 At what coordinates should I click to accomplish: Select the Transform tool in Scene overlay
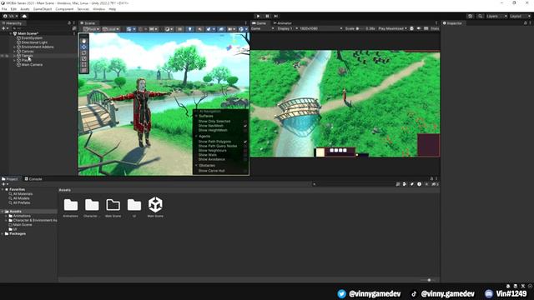tap(83, 70)
